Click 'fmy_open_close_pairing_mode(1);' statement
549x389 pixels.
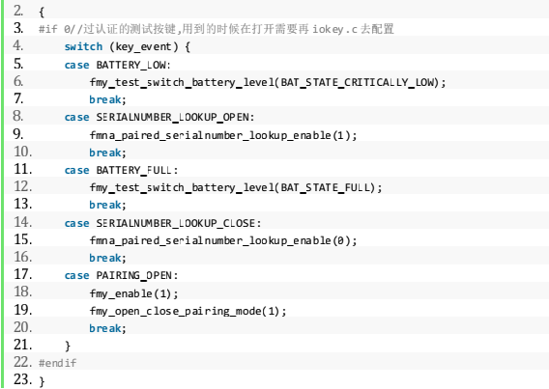pyautogui.click(x=188, y=311)
